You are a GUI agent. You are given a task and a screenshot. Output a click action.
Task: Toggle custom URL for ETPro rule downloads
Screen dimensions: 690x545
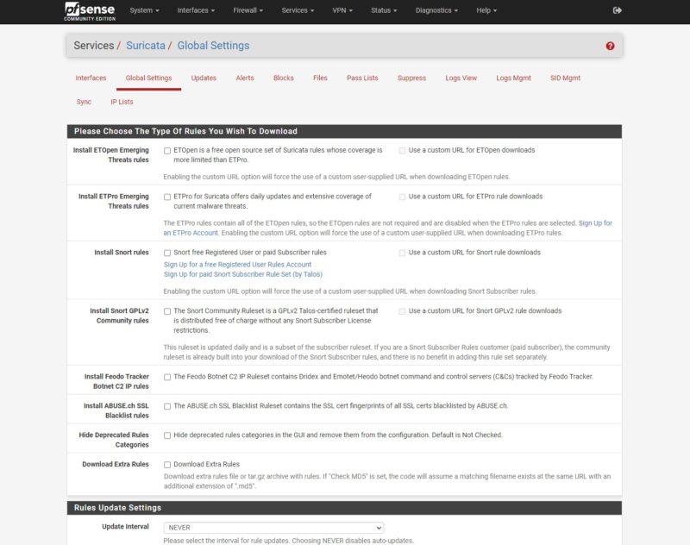pyautogui.click(x=402, y=197)
